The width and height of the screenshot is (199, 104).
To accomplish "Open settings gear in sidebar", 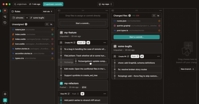I will [x=5, y=94].
